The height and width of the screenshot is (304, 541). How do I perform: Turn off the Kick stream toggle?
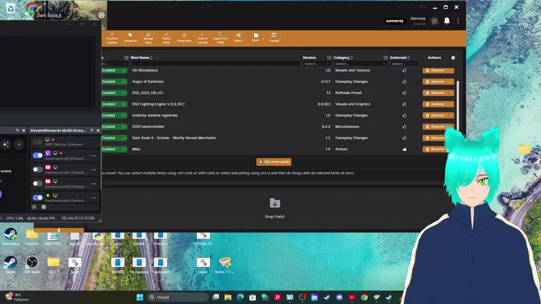(38, 198)
